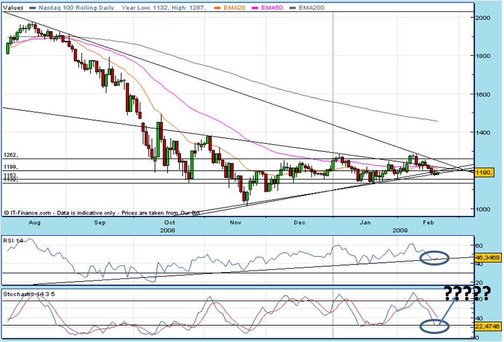Screen dimensions: 504x342
Task: Click the blue Nasdaq legend color marker
Action: [x=32, y=8]
